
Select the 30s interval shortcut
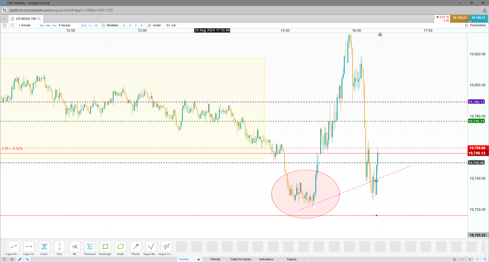pos(48,25)
